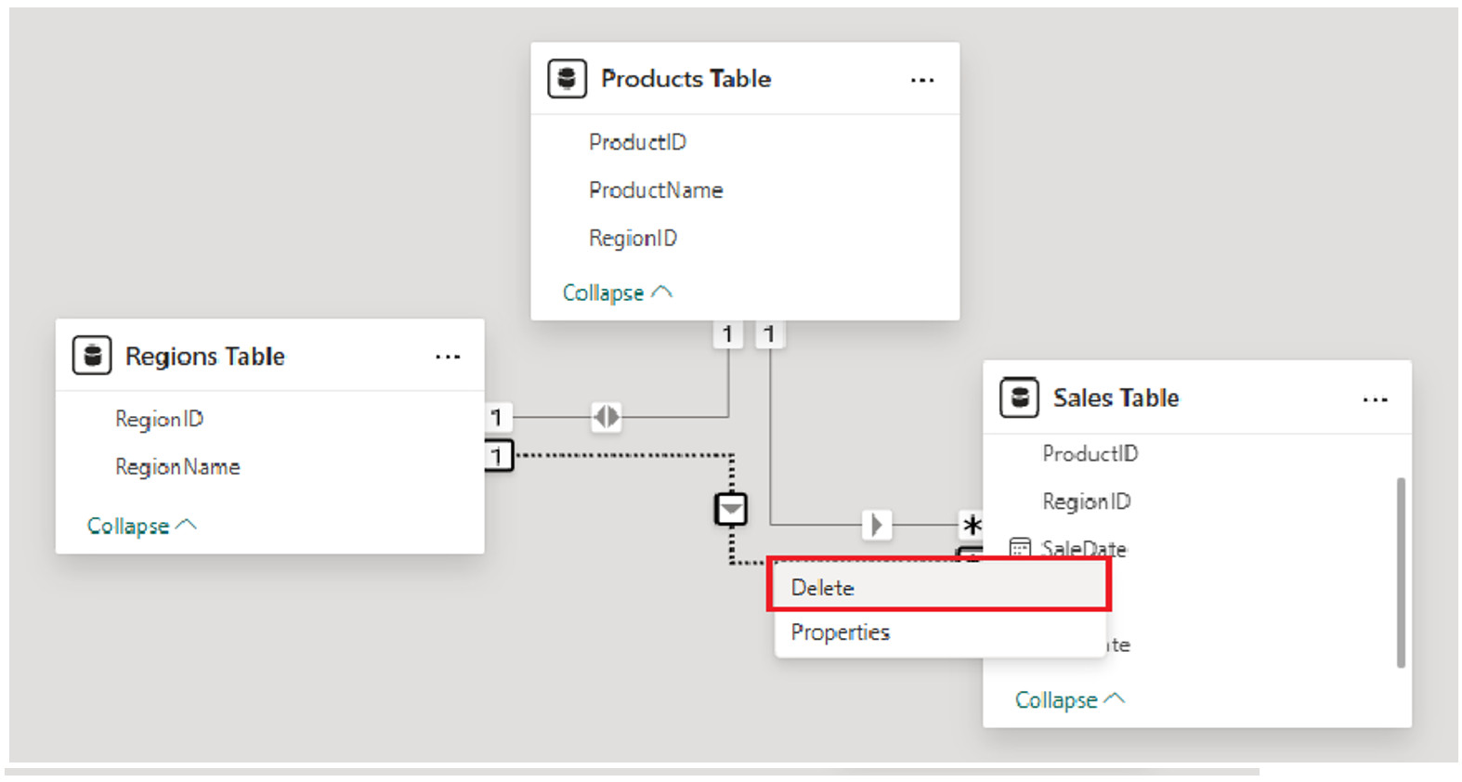The image size is (1462, 782).
Task: Click the Products Table database icon
Action: pyautogui.click(x=567, y=79)
